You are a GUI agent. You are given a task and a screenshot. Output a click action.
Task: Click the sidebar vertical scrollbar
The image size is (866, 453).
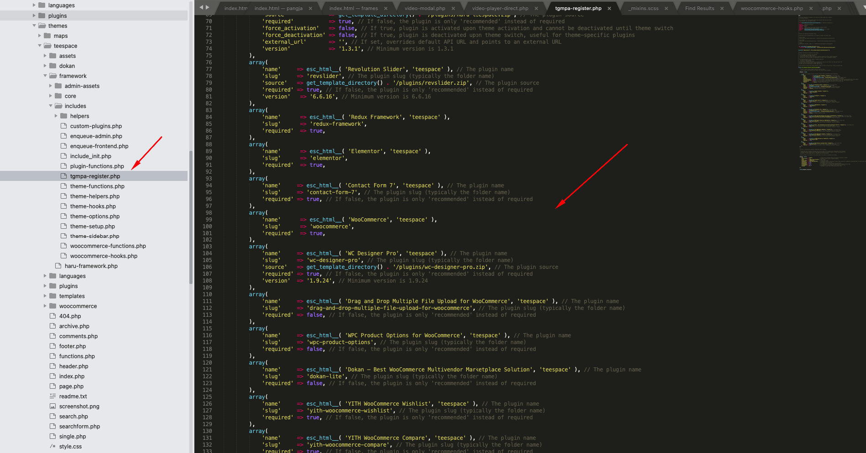pyautogui.click(x=191, y=217)
